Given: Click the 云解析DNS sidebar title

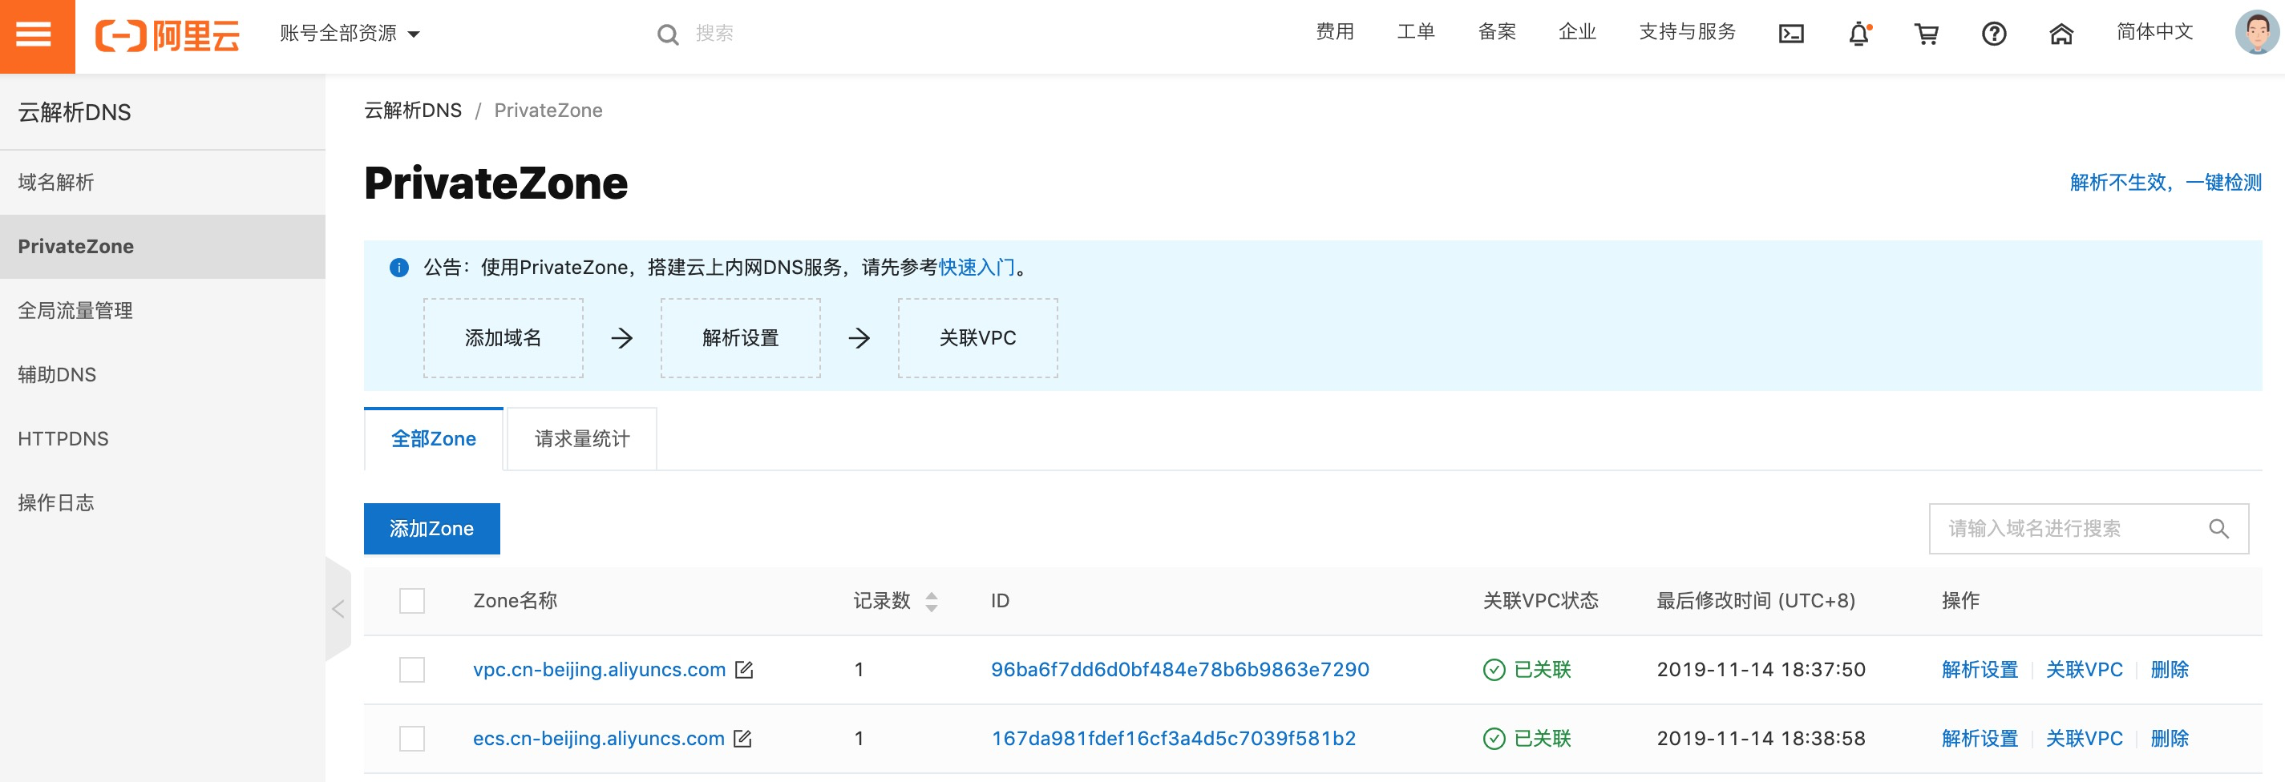Looking at the screenshot, I should 75,113.
